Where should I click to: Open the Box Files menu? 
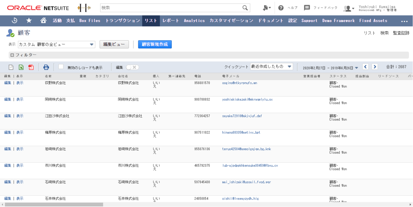pos(90,21)
